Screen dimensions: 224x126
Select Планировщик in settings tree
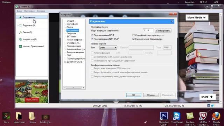click(74, 46)
